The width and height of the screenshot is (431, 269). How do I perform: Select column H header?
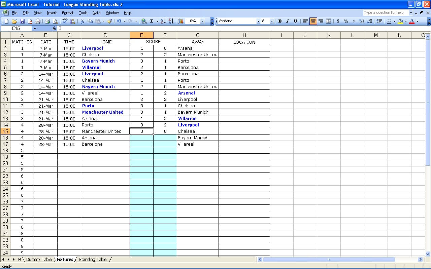[x=244, y=35]
